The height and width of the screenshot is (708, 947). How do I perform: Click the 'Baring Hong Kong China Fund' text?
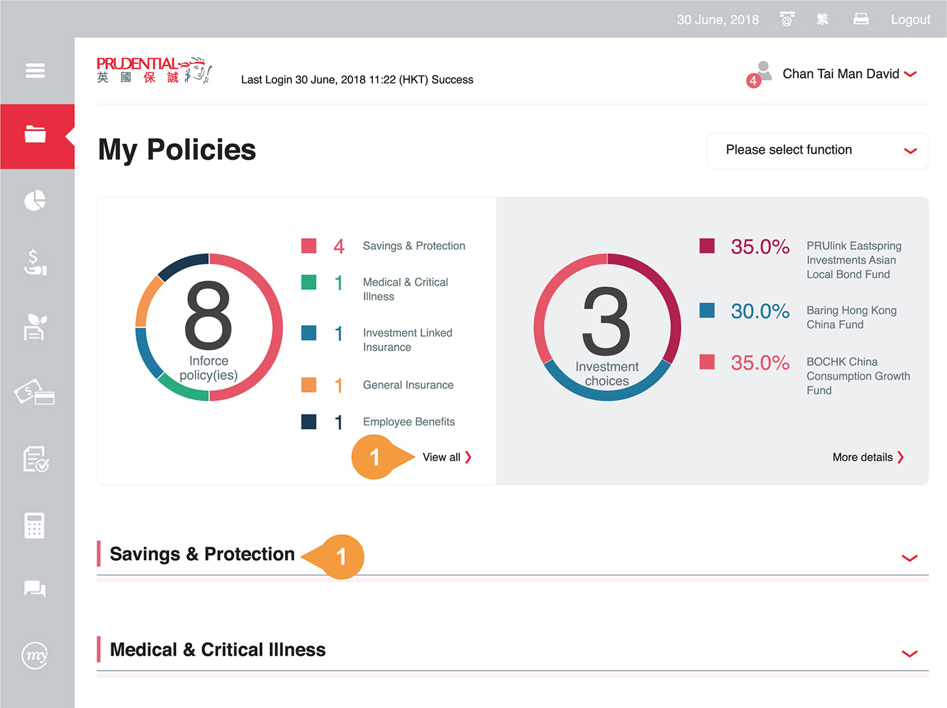[852, 318]
